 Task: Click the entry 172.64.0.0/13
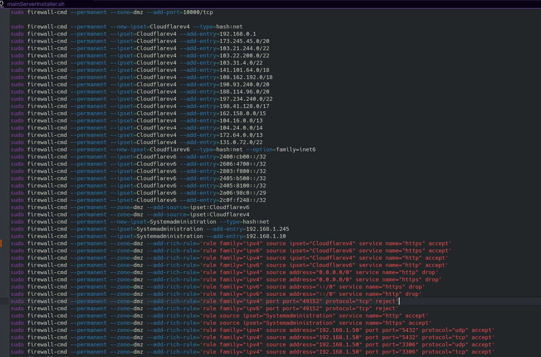[241, 135]
